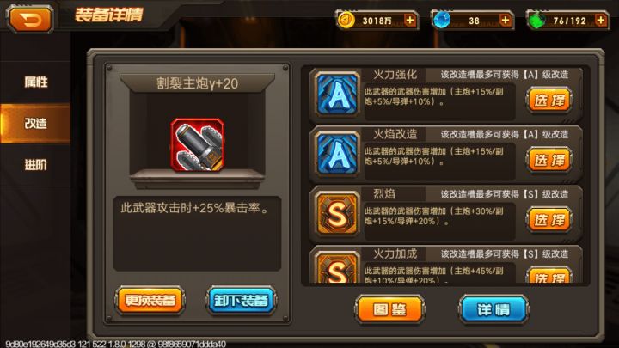Tap the A-grade badge for 火焰改造
Image resolution: width=619 pixels, height=348 pixels.
point(338,154)
